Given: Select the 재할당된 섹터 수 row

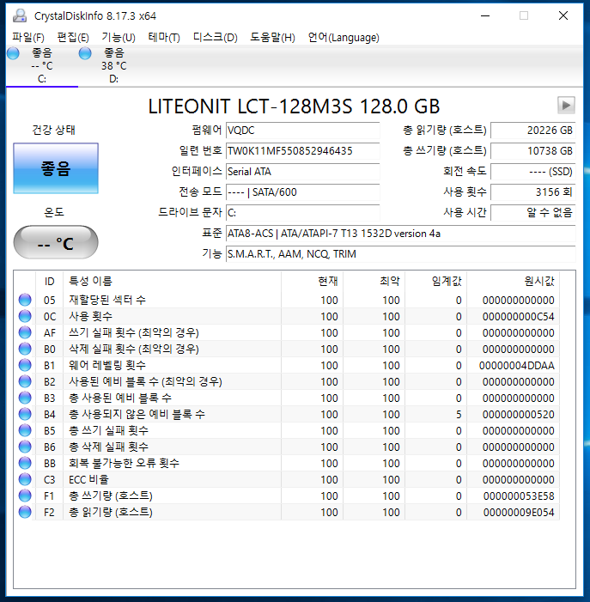Looking at the screenshot, I should click(x=287, y=300).
